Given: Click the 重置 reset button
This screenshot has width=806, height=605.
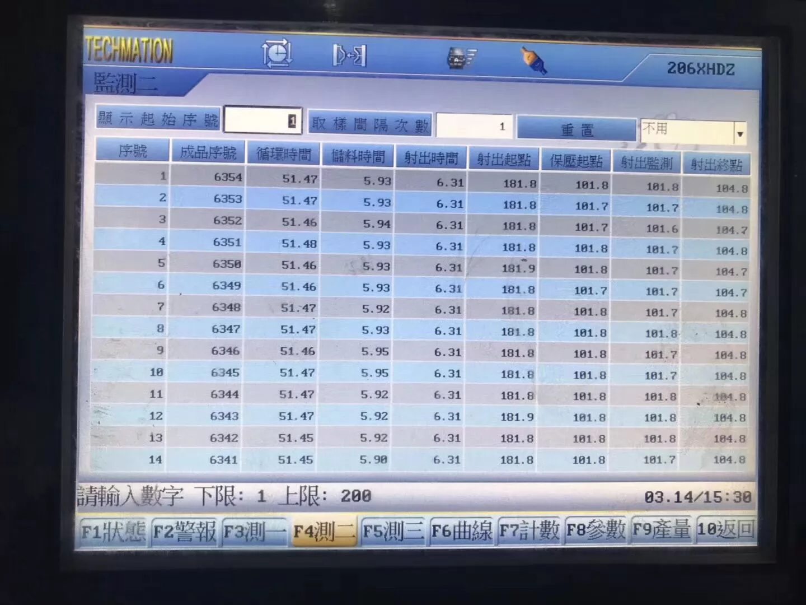Looking at the screenshot, I should coord(577,129).
